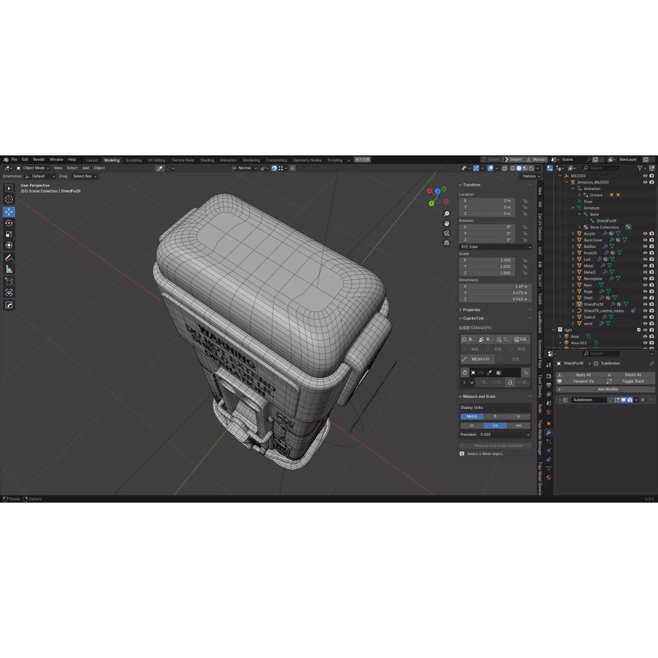The image size is (658, 658).
Task: Select the Measure tool
Action: tap(9, 269)
